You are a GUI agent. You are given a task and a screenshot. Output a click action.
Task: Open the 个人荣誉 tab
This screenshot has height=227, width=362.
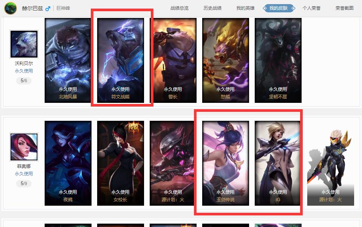tap(311, 8)
